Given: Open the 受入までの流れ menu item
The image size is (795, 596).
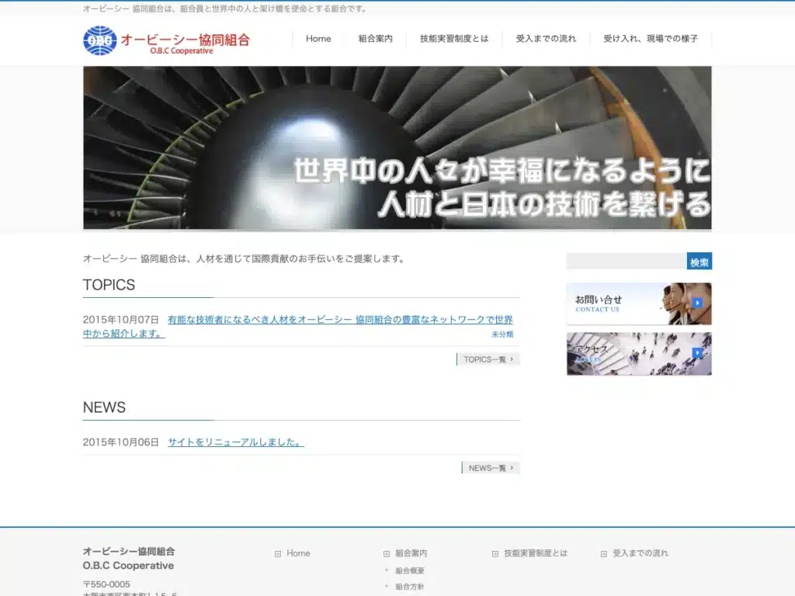Looking at the screenshot, I should click(x=546, y=39).
